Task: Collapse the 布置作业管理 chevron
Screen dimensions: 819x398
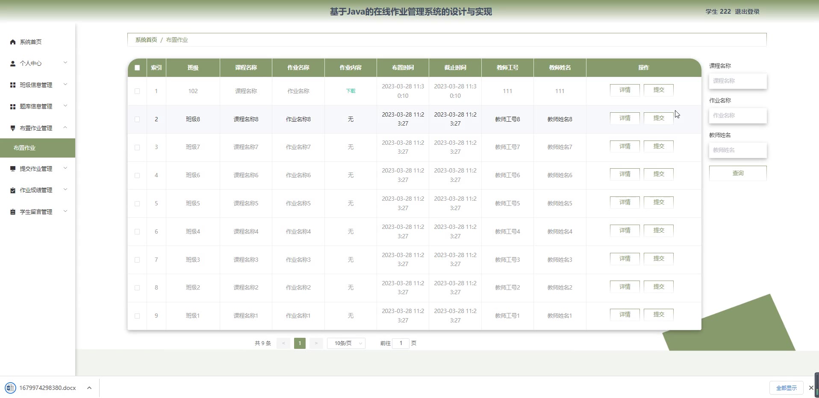Action: click(65, 127)
